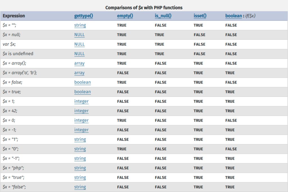Click string link in $x = "false" row
The image size is (288, 192).
point(80,187)
